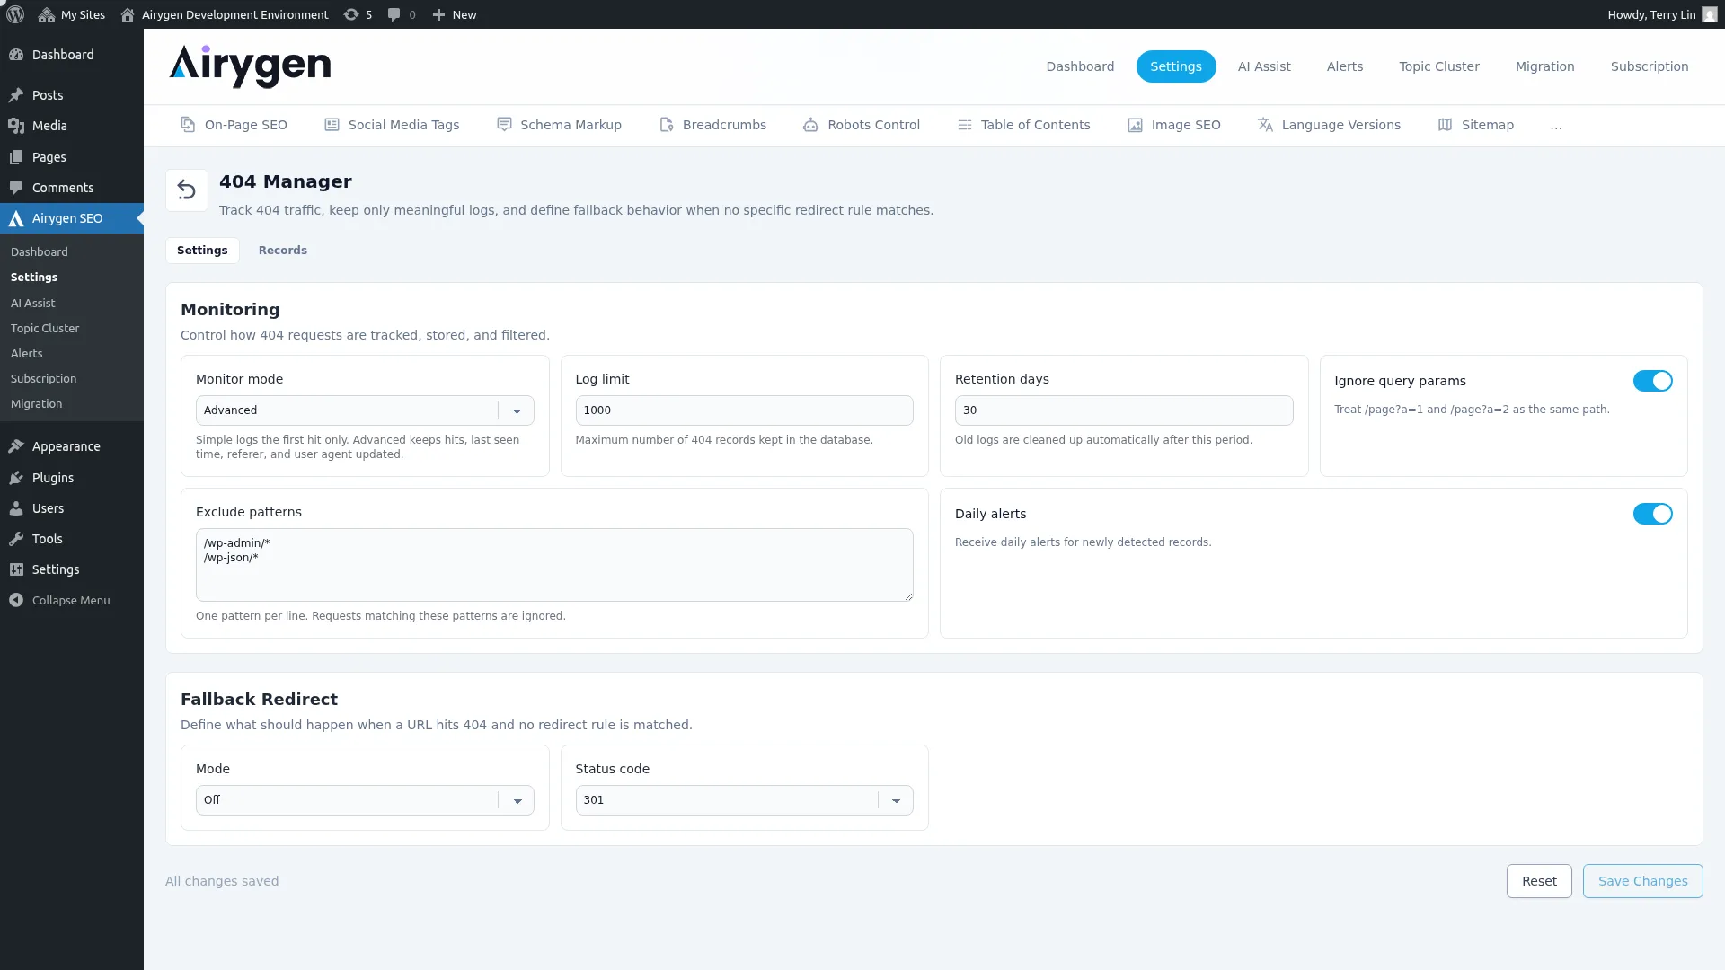Click the Sitemap map icon

tap(1445, 125)
